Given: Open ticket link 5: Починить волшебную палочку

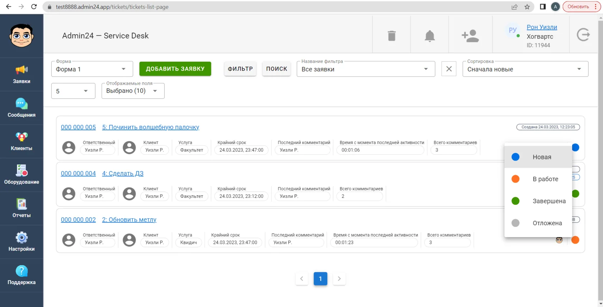Looking at the screenshot, I should 151,127.
